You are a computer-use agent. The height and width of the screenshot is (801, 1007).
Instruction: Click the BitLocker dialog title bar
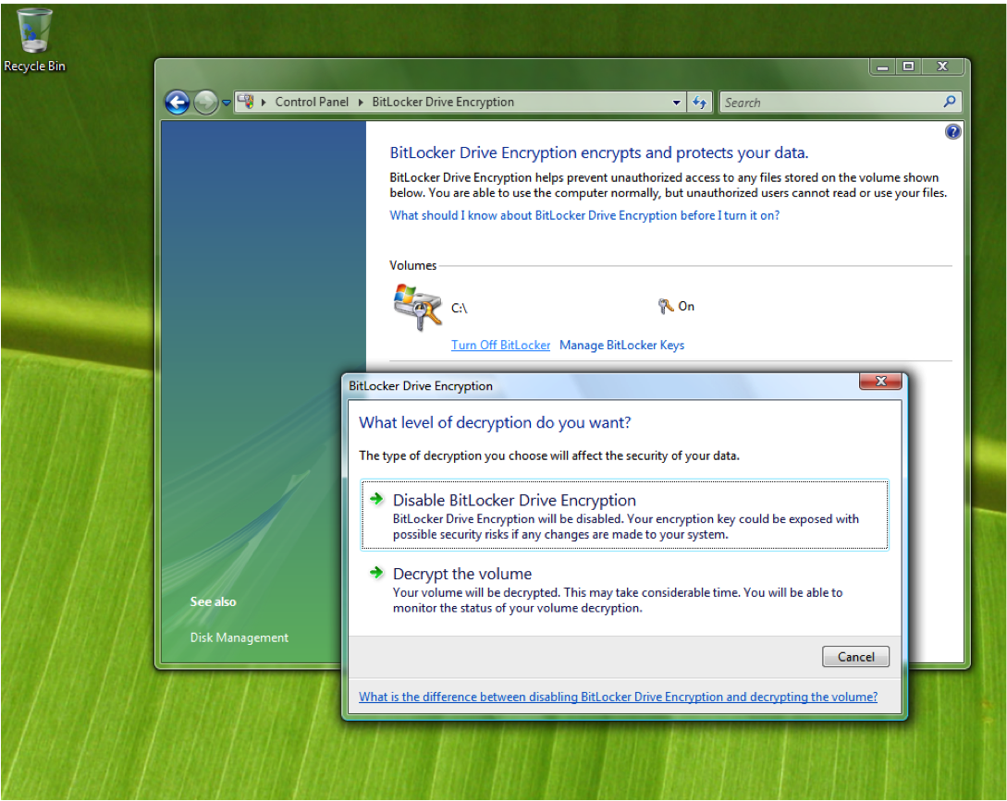(x=602, y=386)
